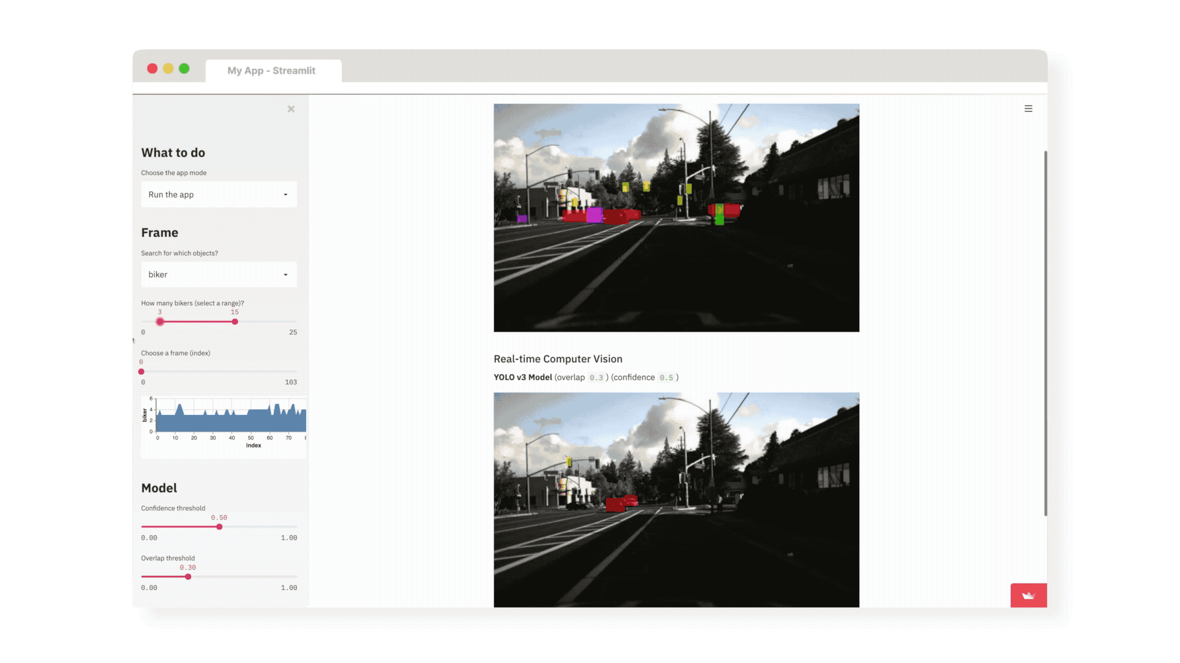Click the green maximize window dot

coord(184,69)
